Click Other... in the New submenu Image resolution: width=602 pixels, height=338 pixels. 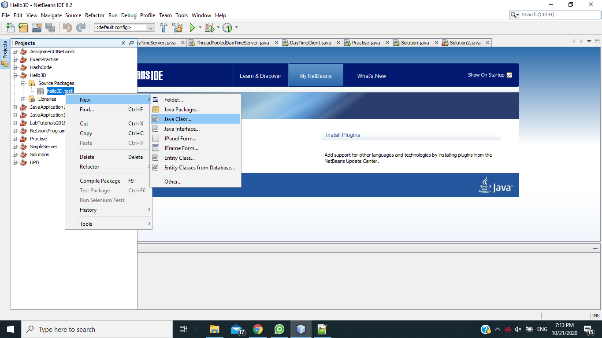tap(195, 181)
